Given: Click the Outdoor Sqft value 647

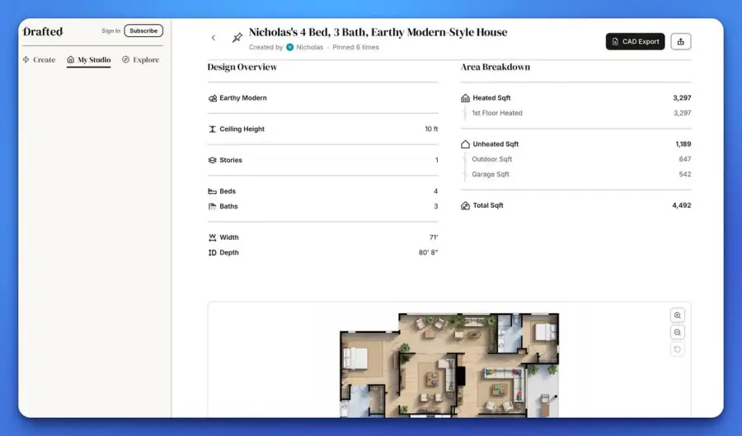Looking at the screenshot, I should point(685,159).
